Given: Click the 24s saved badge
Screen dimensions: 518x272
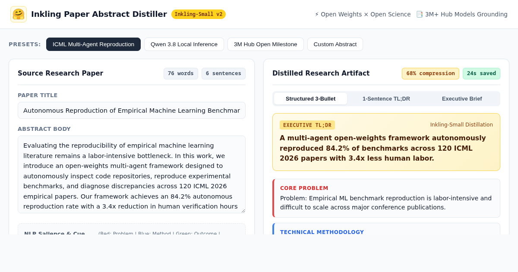Looking at the screenshot, I should pos(481,73).
